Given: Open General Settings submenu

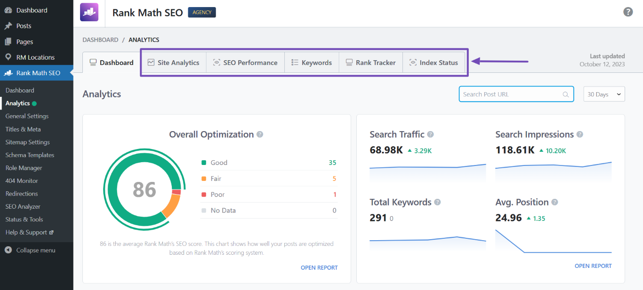Looking at the screenshot, I should (x=37, y=116).
